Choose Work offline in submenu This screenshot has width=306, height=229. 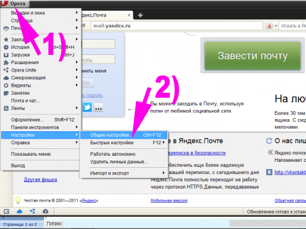coord(124,154)
